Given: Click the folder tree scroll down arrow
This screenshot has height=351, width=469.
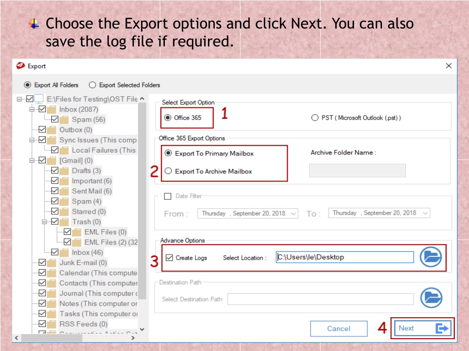Looking at the screenshot, I should click(x=142, y=330).
